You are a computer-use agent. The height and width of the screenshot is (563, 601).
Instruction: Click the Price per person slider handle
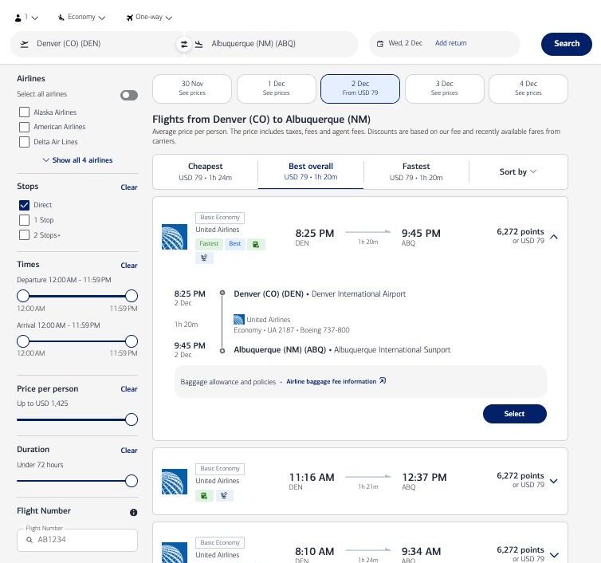pos(132,419)
